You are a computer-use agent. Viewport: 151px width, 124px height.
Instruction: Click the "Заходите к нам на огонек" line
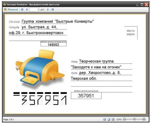point(96,67)
